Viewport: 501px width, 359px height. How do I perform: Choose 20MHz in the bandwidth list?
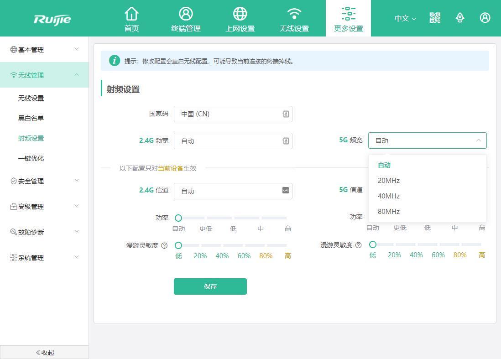427,181
